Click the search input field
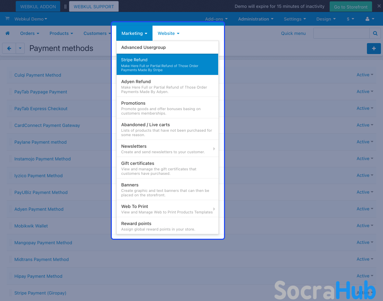This screenshot has height=301, width=383. [342, 33]
